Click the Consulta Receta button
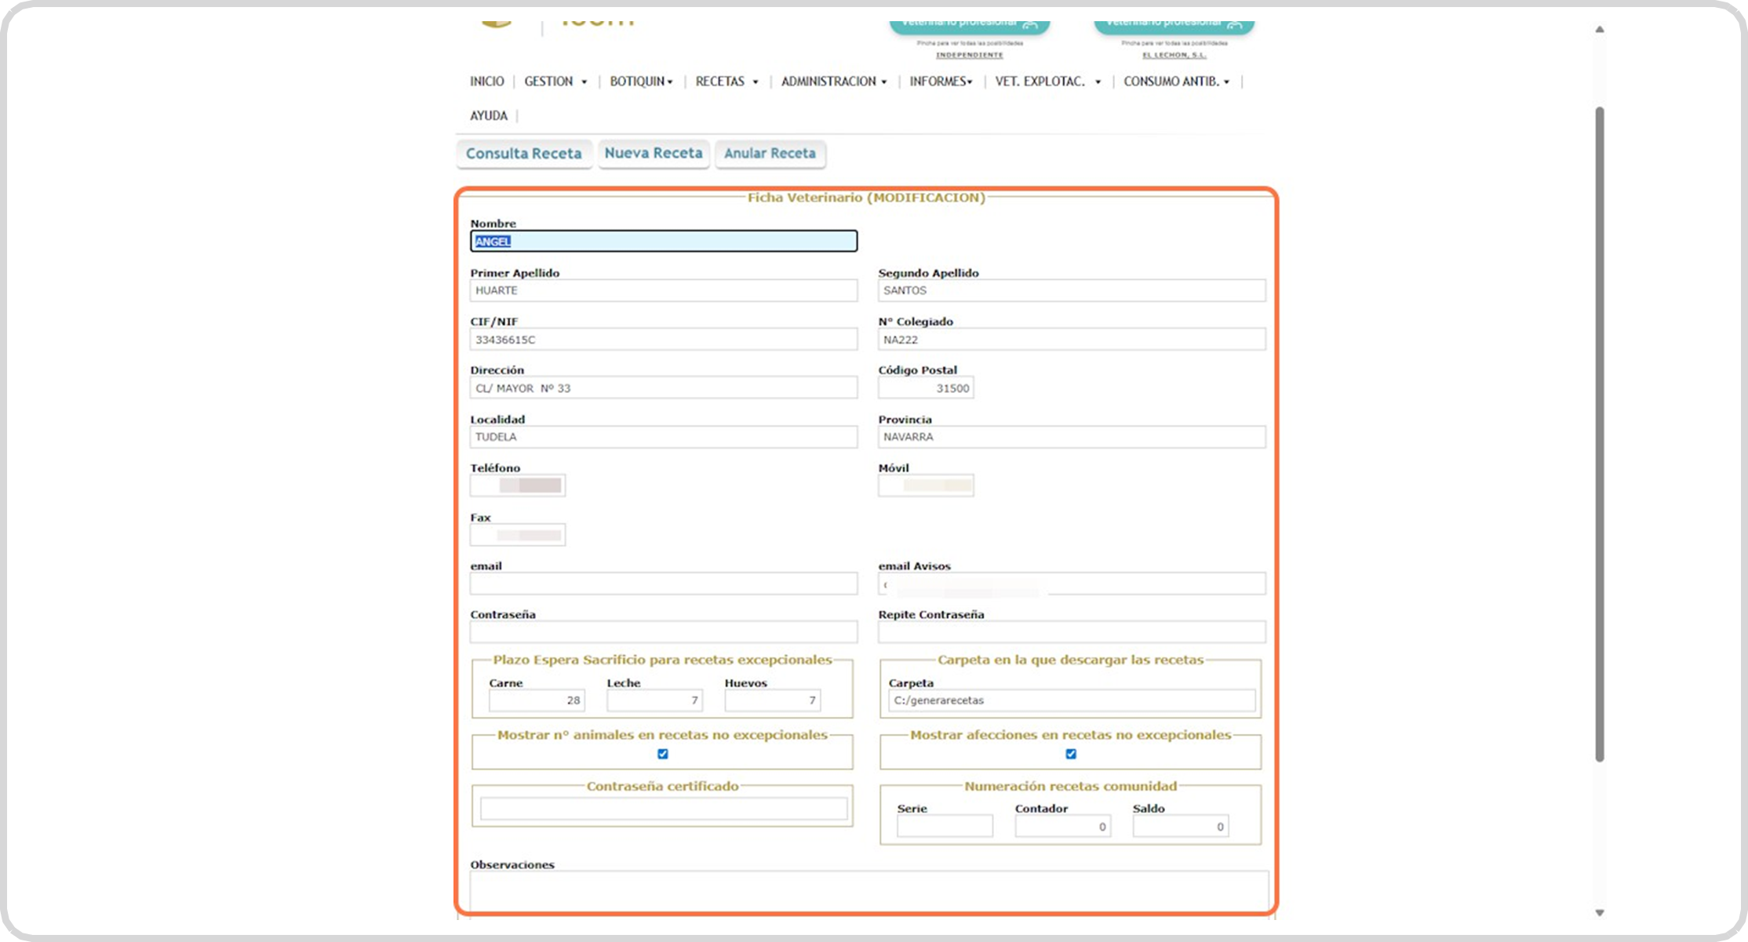The height and width of the screenshot is (942, 1748). point(523,154)
